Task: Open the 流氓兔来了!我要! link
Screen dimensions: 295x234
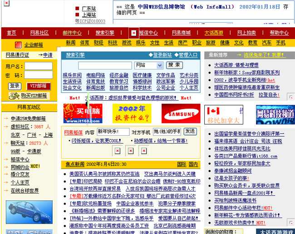Action: pyautogui.click(x=265, y=55)
